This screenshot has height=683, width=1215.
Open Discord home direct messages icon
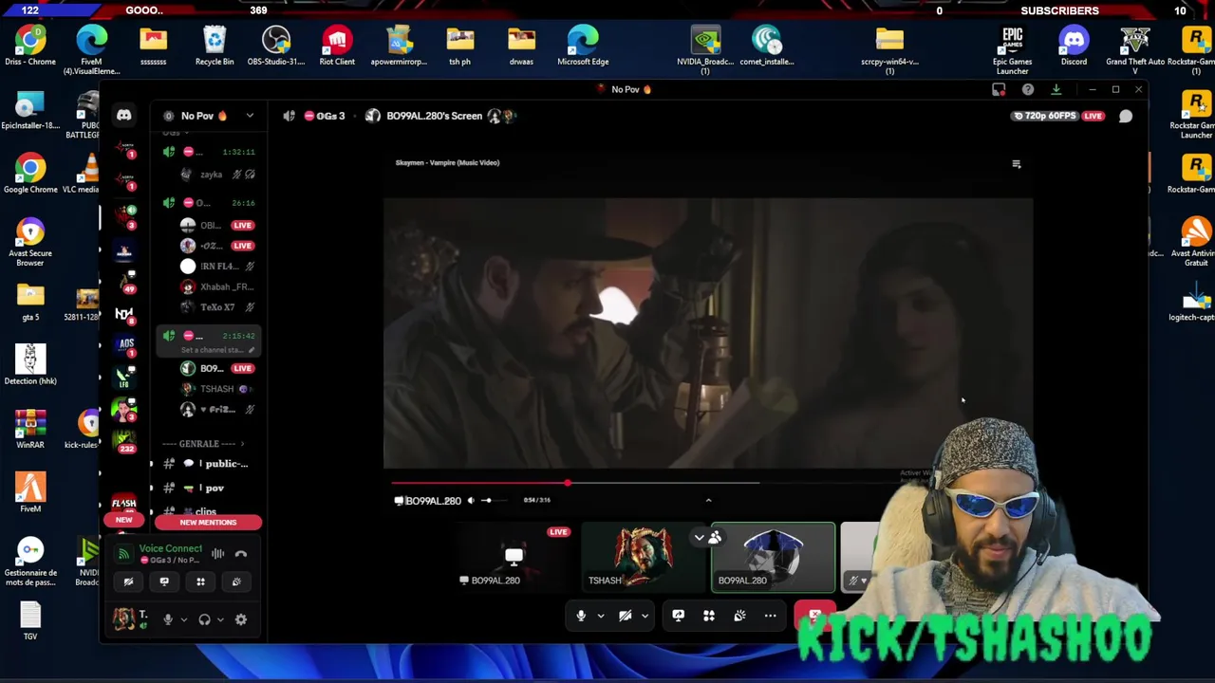pos(123,115)
